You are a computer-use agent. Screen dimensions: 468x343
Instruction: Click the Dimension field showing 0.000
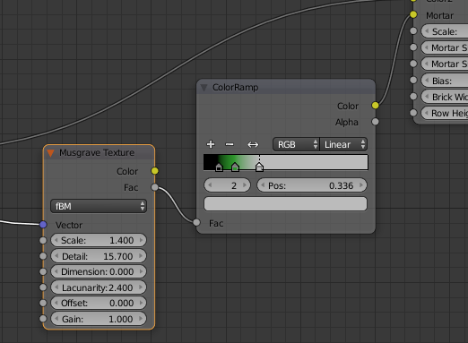(99, 271)
